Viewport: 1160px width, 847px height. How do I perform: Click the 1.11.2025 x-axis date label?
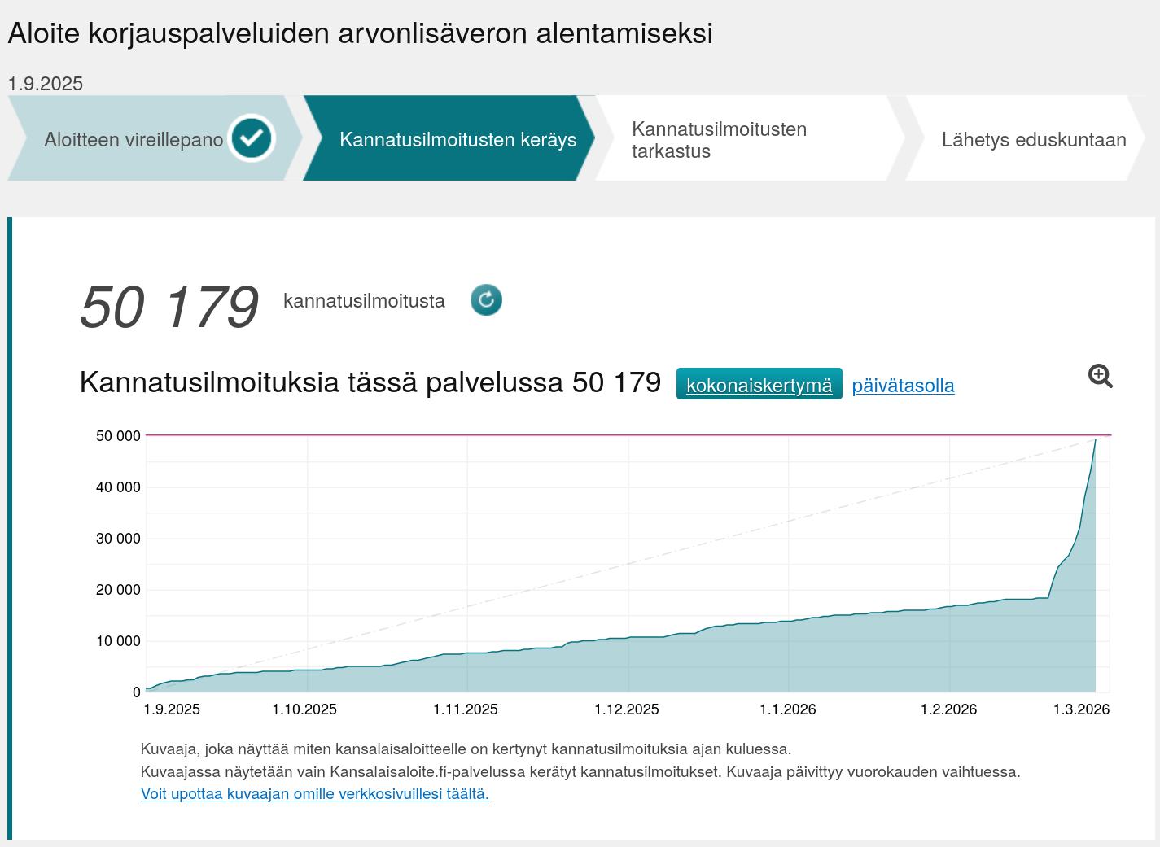tap(465, 709)
